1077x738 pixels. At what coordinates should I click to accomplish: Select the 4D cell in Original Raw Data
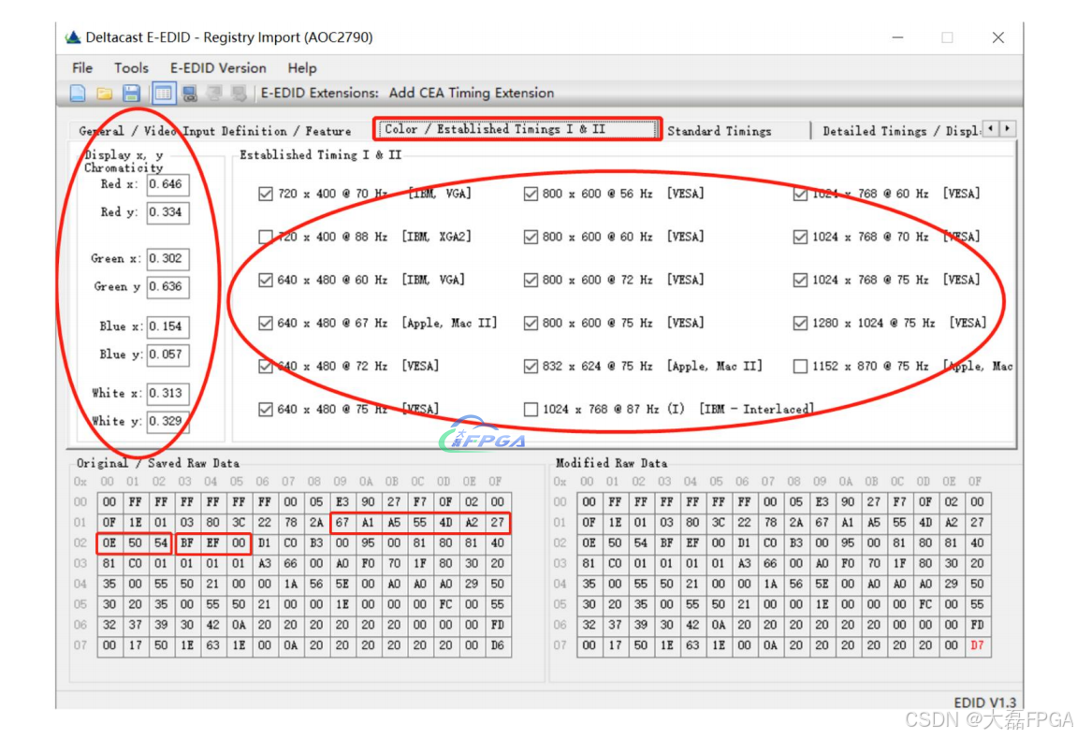pyautogui.click(x=445, y=523)
